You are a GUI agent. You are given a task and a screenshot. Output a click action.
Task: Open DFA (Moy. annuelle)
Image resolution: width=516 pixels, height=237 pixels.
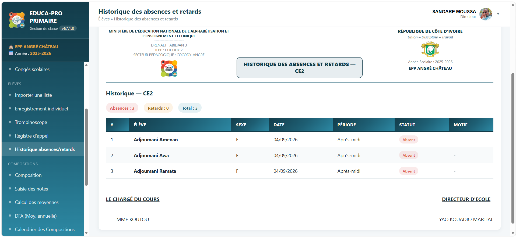pyautogui.click(x=36, y=216)
